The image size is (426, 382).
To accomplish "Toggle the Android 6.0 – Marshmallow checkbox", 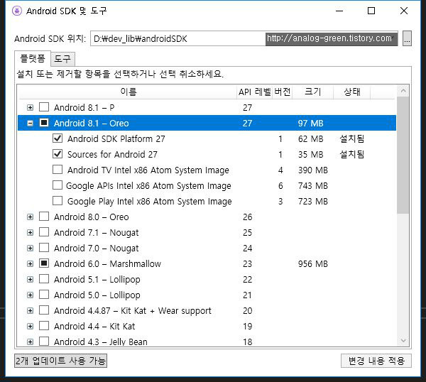I will (x=44, y=263).
